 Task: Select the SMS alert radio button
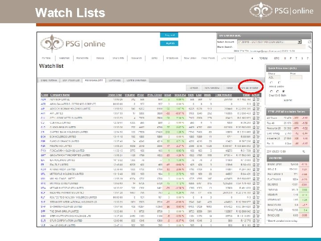[x=277, y=91]
